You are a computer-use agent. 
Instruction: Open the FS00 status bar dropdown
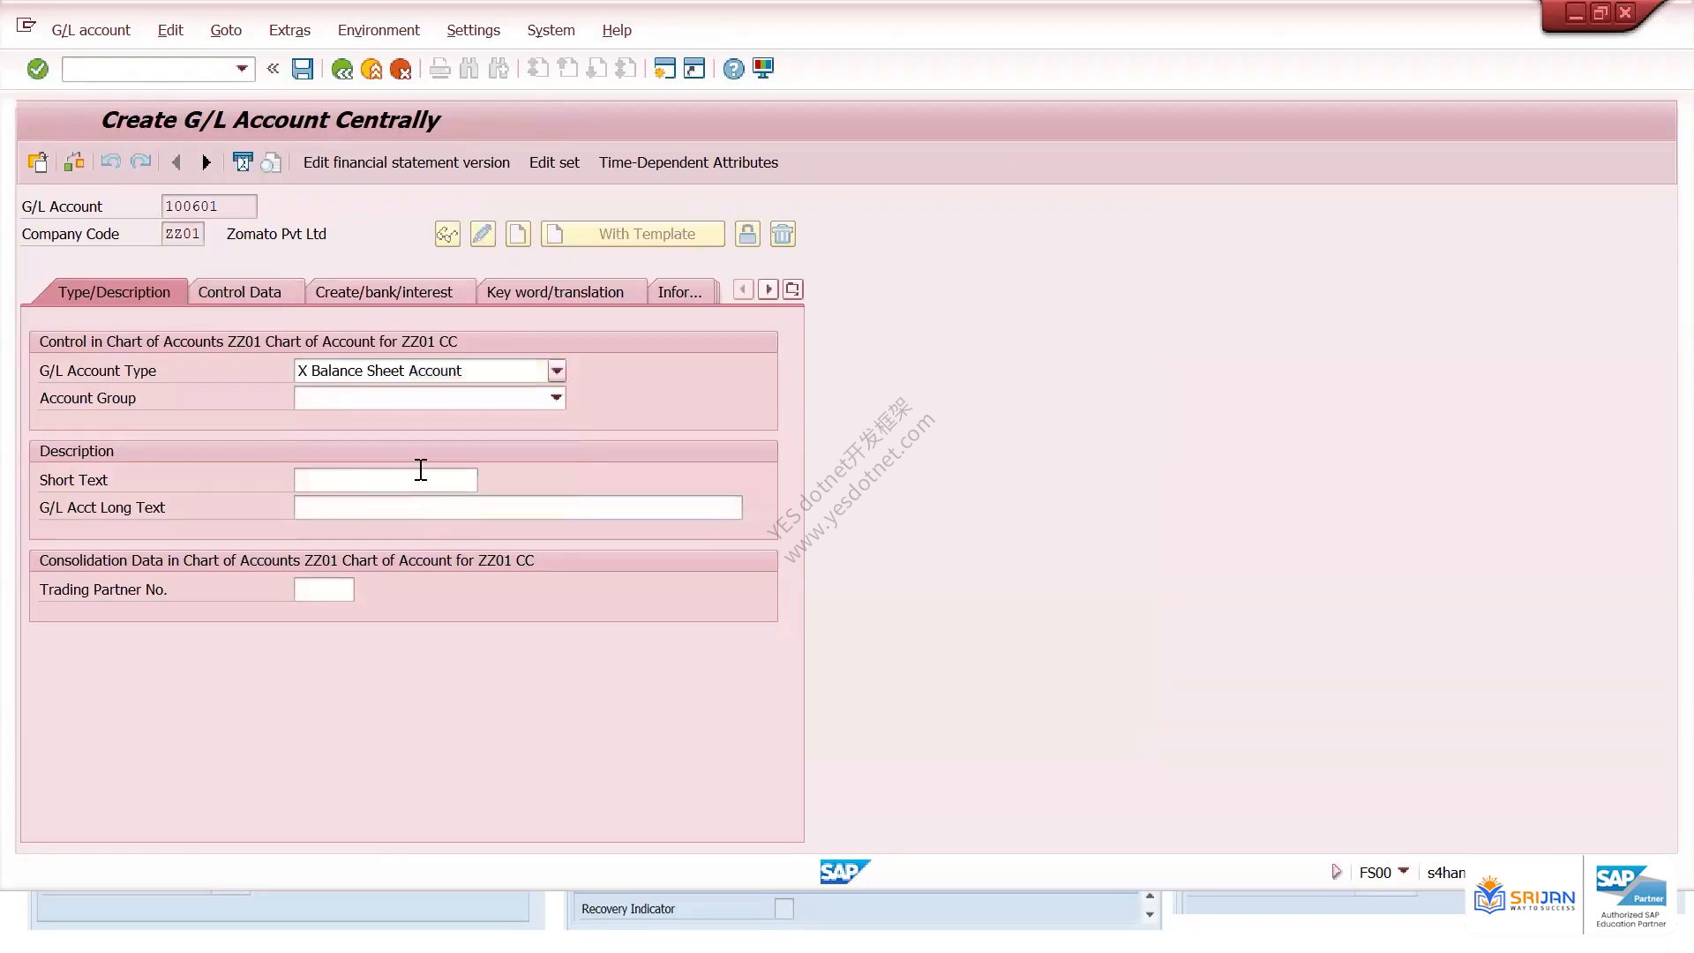click(1403, 871)
